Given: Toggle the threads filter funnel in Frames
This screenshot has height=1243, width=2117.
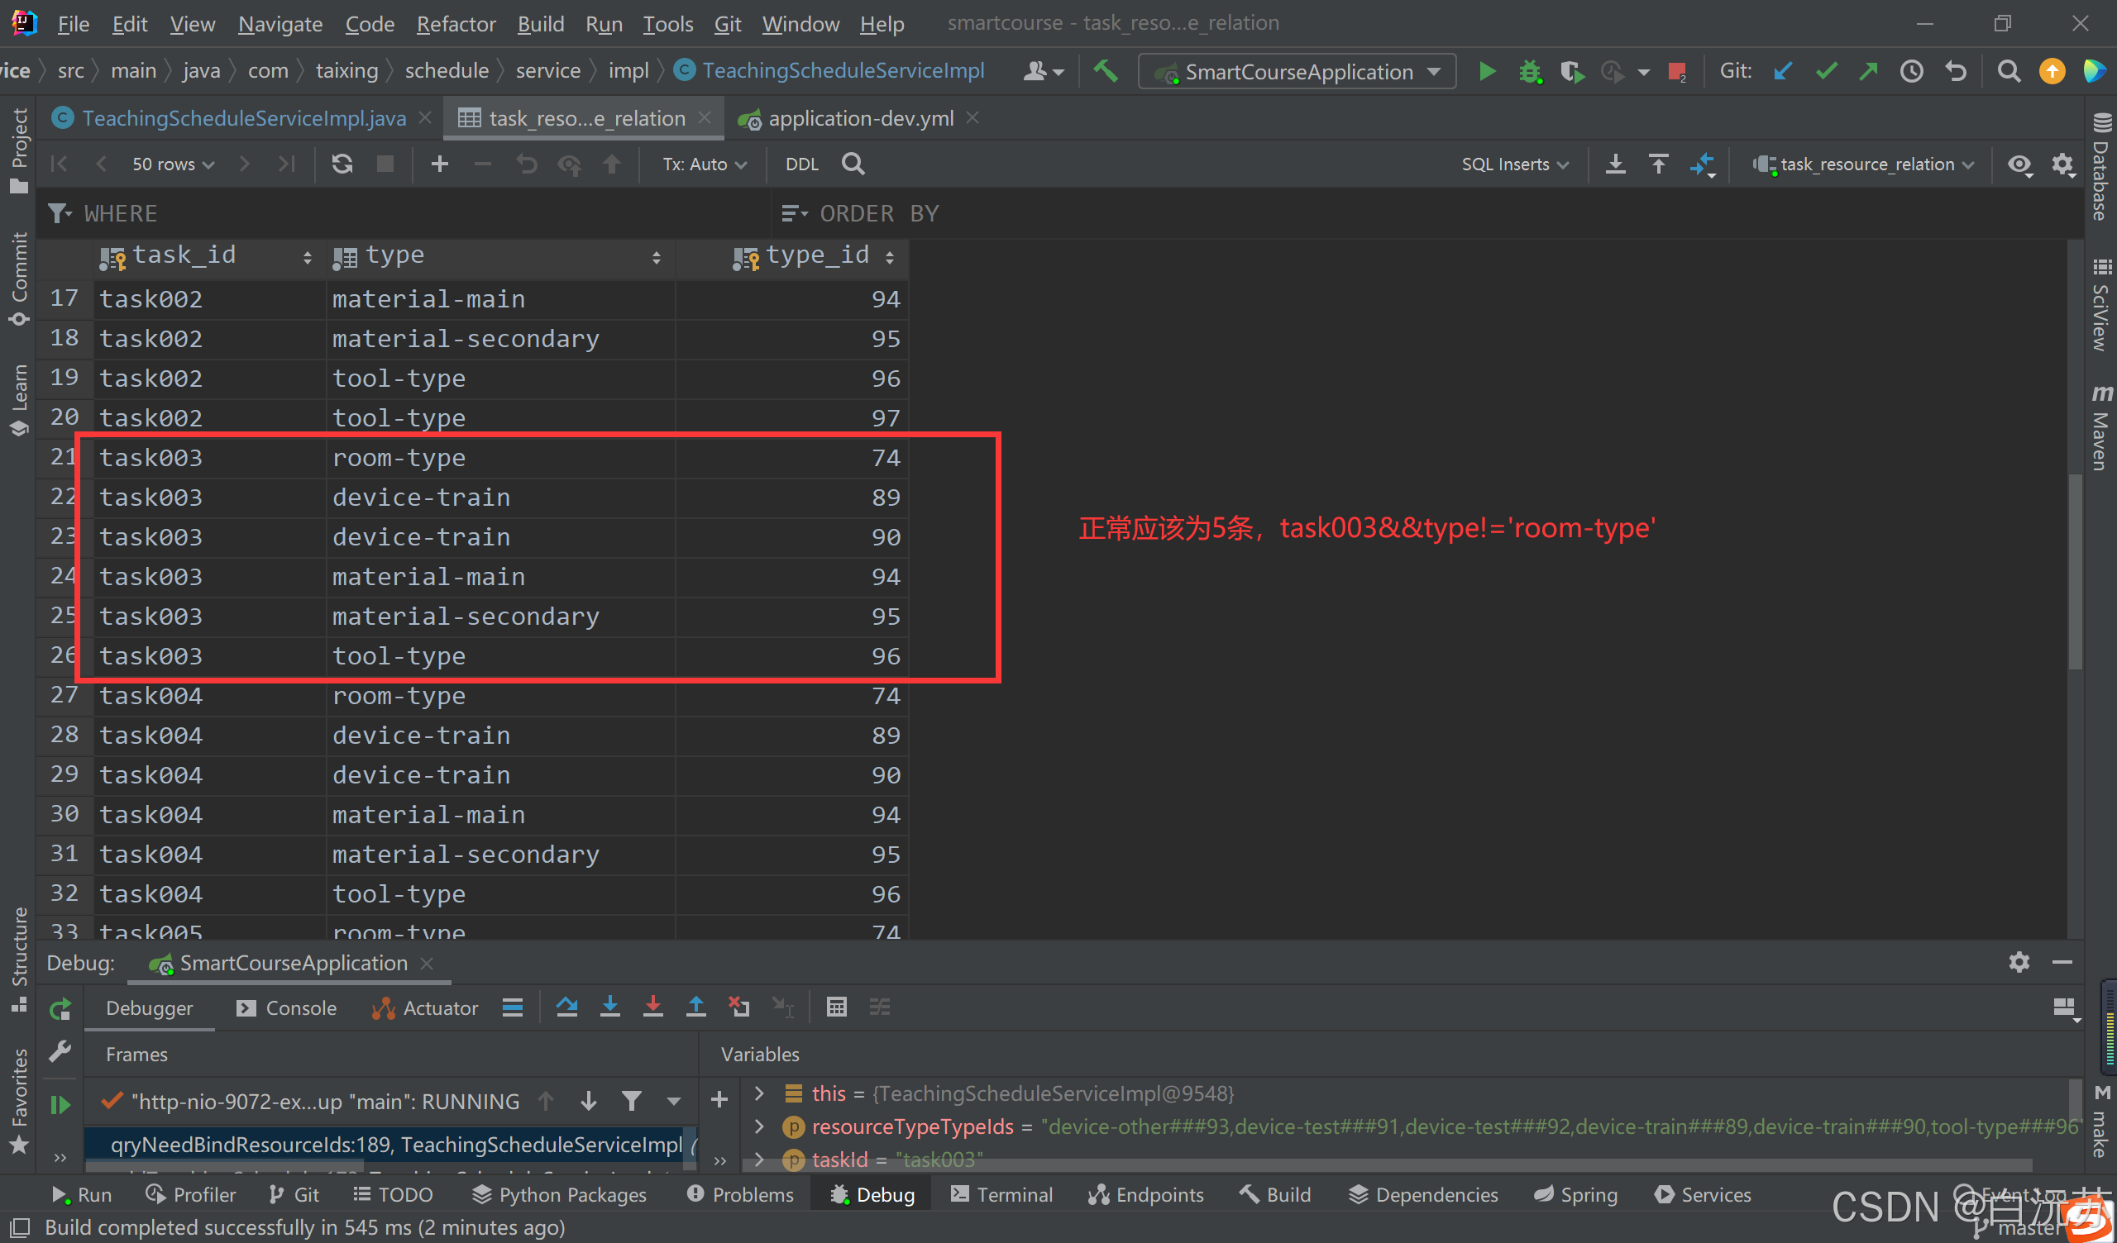Looking at the screenshot, I should [x=632, y=1100].
